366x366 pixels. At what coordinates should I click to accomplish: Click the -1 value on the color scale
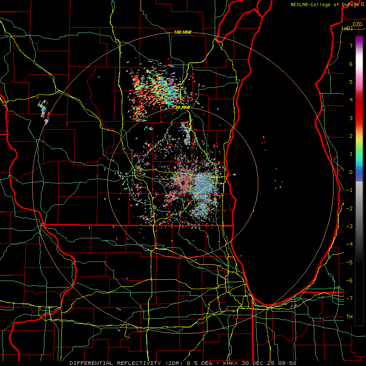coord(349,190)
